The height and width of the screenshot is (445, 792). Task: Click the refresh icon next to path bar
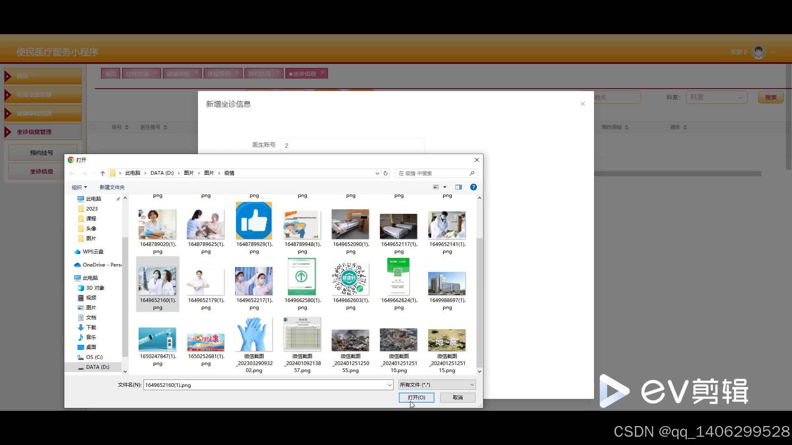(386, 173)
